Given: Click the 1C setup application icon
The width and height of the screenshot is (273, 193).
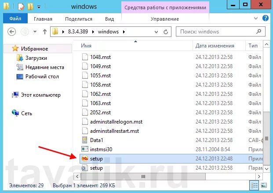Looking at the screenshot, I should click(85, 158).
